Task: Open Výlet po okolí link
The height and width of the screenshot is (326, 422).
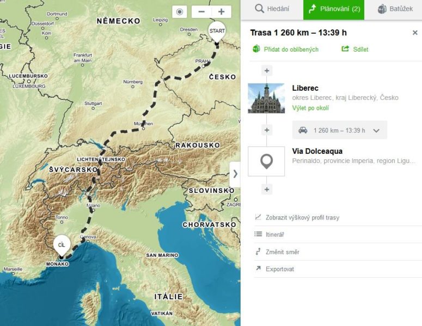Action: coord(310,108)
